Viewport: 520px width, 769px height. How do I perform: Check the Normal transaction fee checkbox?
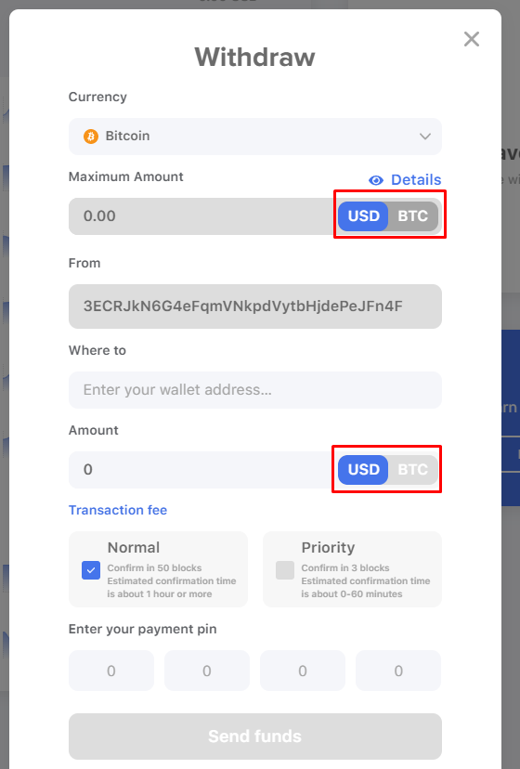click(91, 570)
